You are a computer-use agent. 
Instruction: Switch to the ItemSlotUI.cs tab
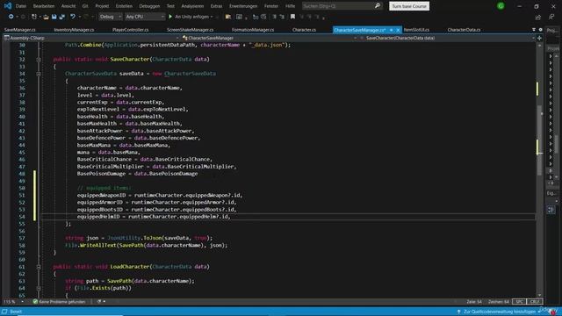tap(416, 30)
